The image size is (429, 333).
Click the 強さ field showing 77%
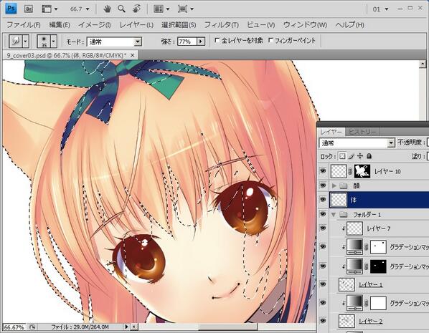coord(187,42)
